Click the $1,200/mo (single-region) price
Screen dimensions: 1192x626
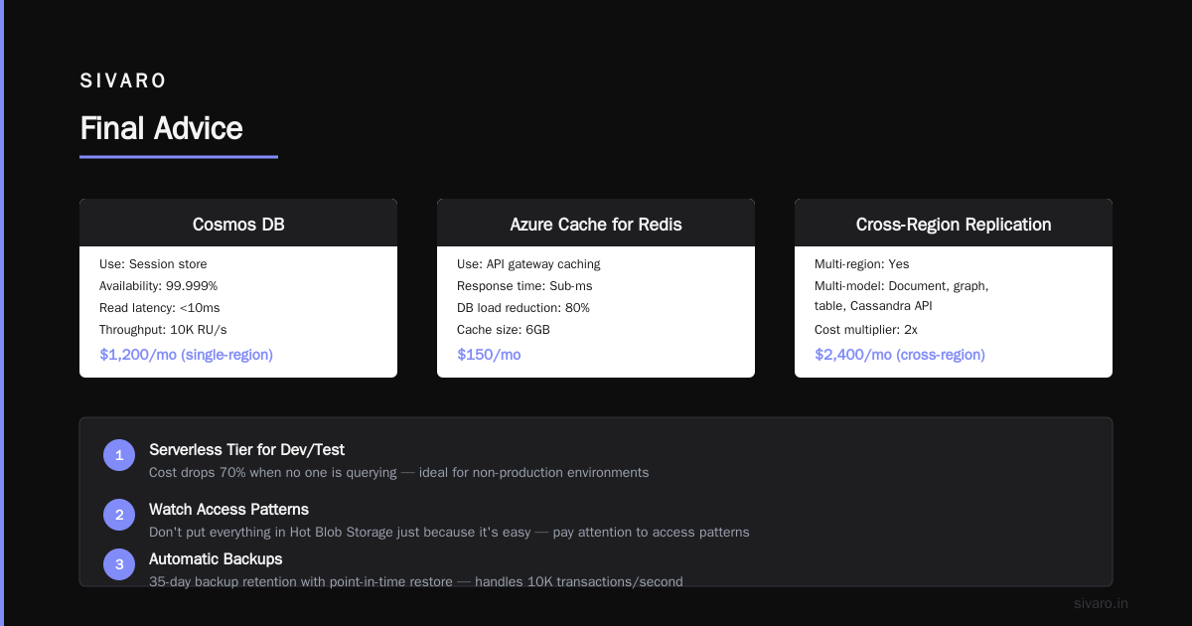point(186,354)
